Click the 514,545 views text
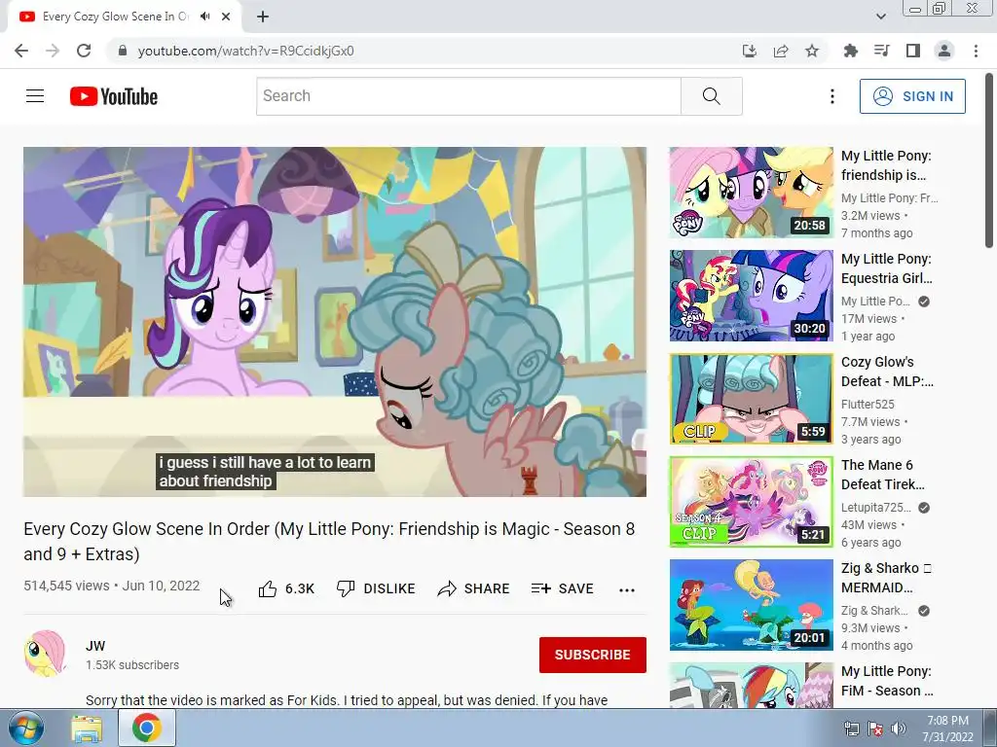The height and width of the screenshot is (747, 997). [x=66, y=586]
